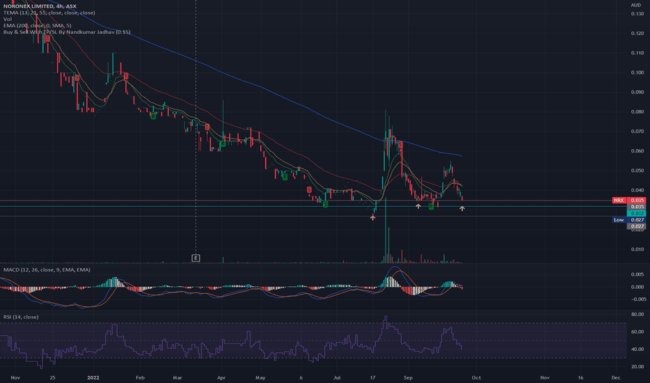Click the 'B' buy marker in mid-September
The height and width of the screenshot is (383, 650).
click(x=431, y=206)
